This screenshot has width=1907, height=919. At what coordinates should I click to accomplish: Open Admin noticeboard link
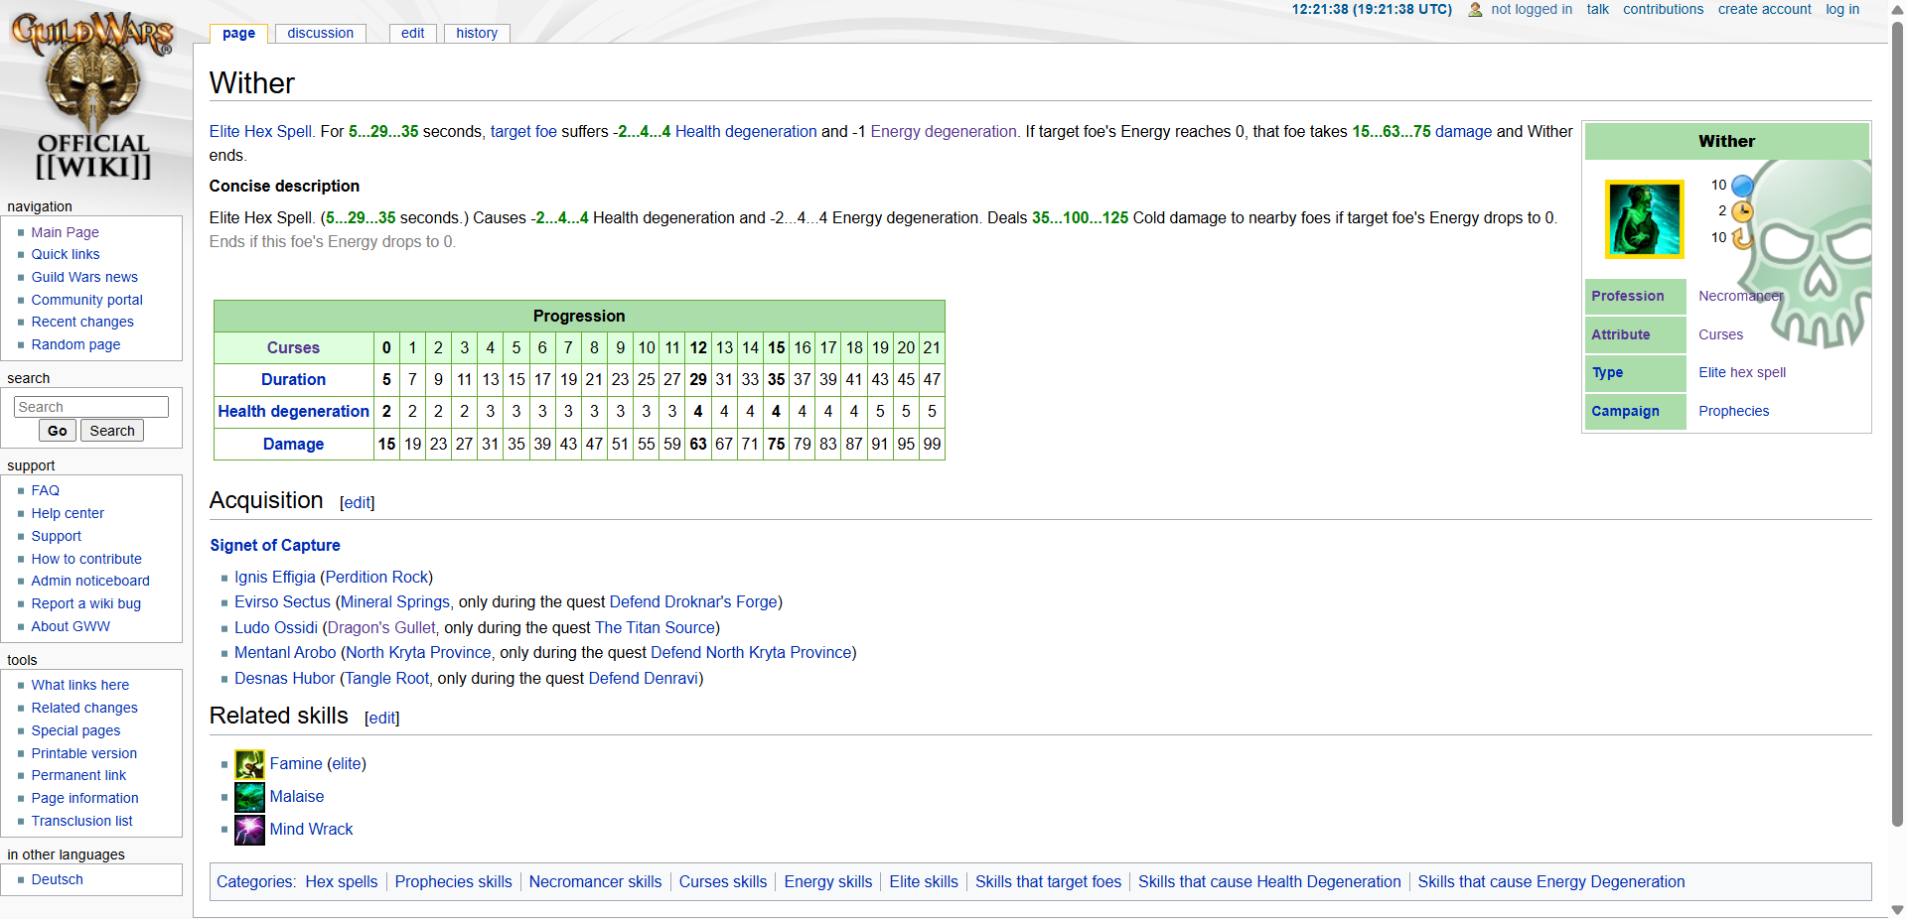point(90,581)
